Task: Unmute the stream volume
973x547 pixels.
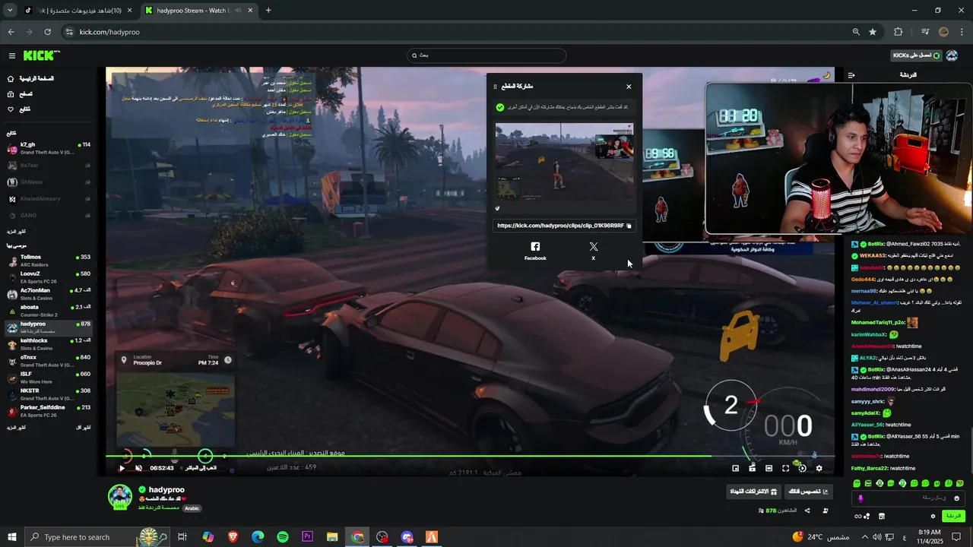Action: coord(138,468)
